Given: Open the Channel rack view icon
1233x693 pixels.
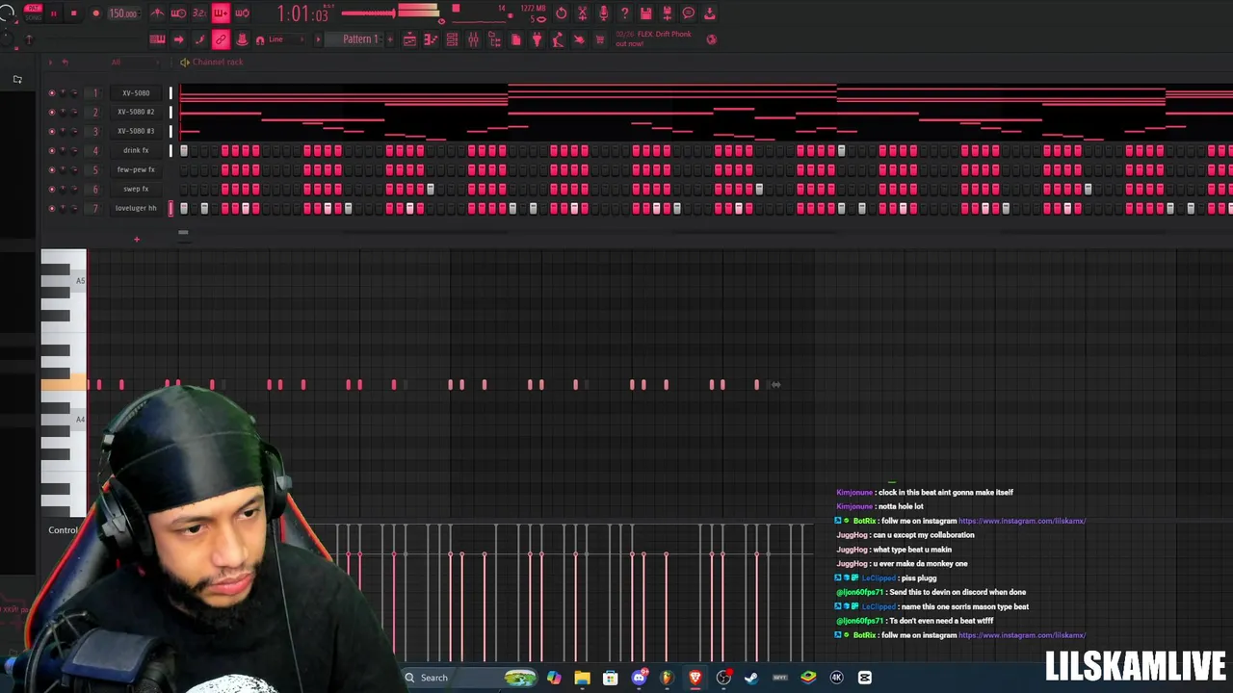Looking at the screenshot, I should 452,39.
